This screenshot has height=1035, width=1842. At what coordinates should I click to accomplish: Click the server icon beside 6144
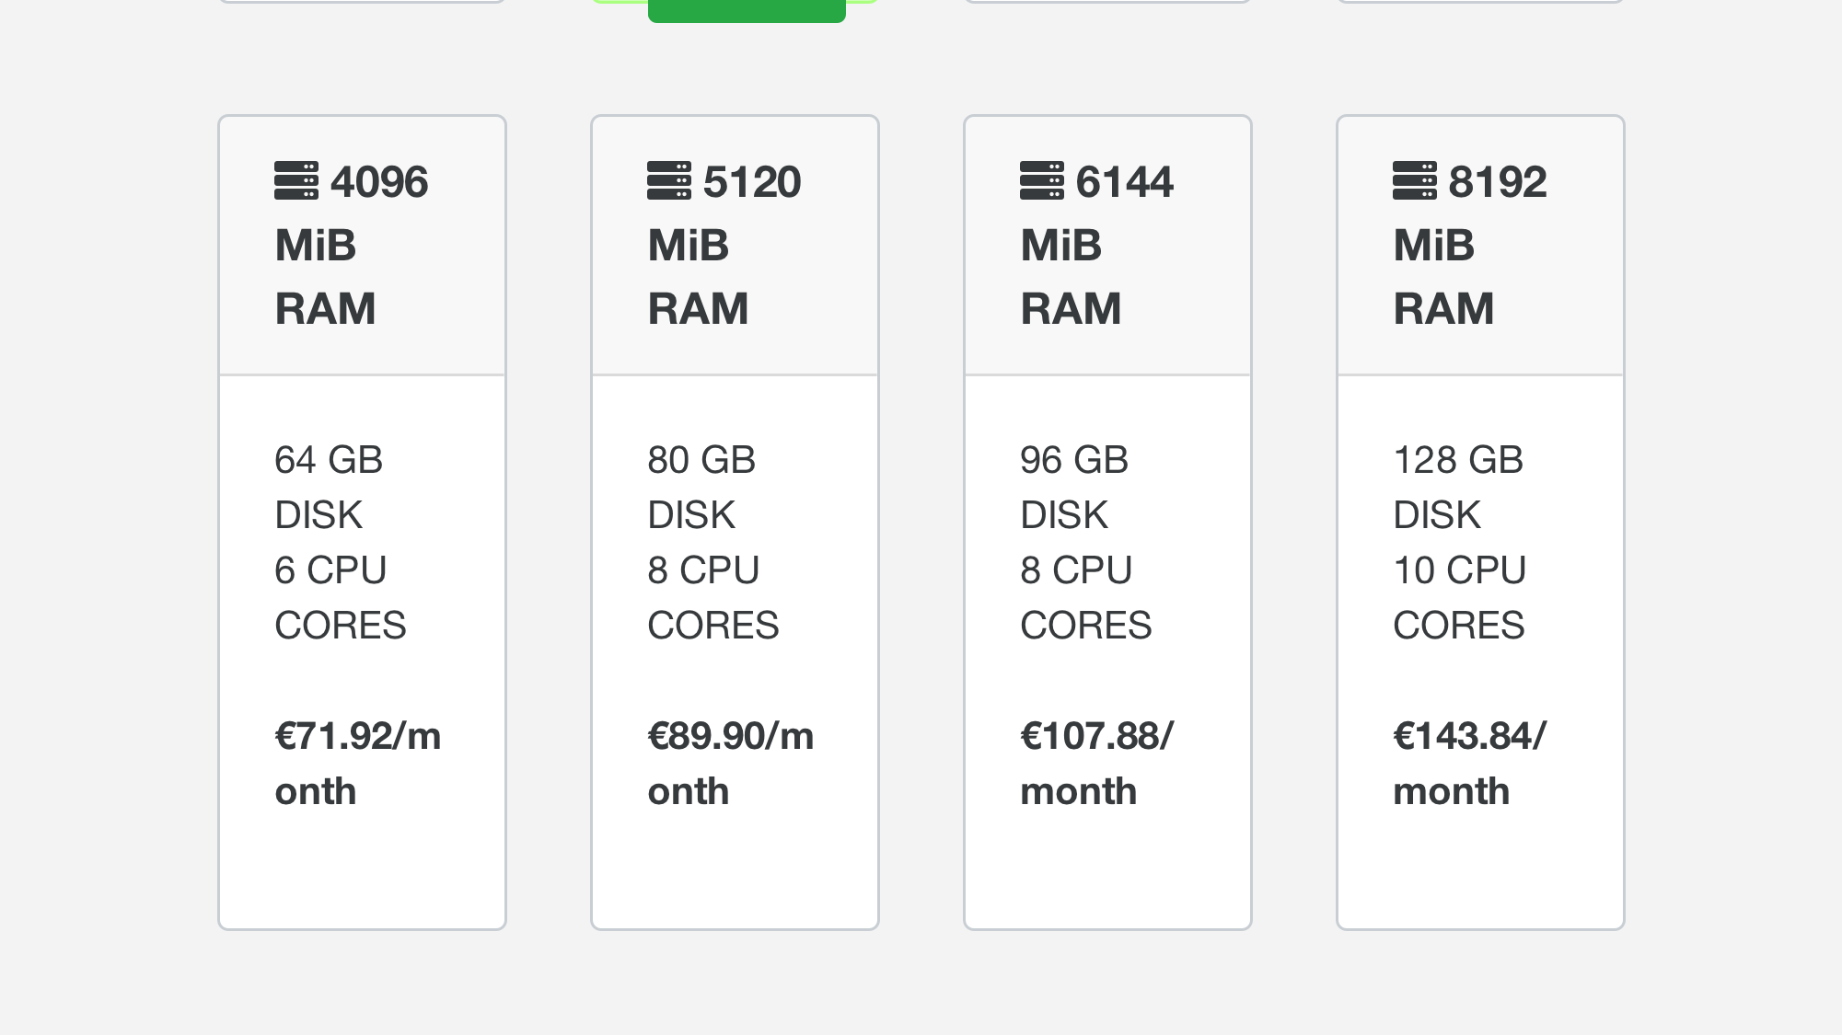click(x=1042, y=180)
